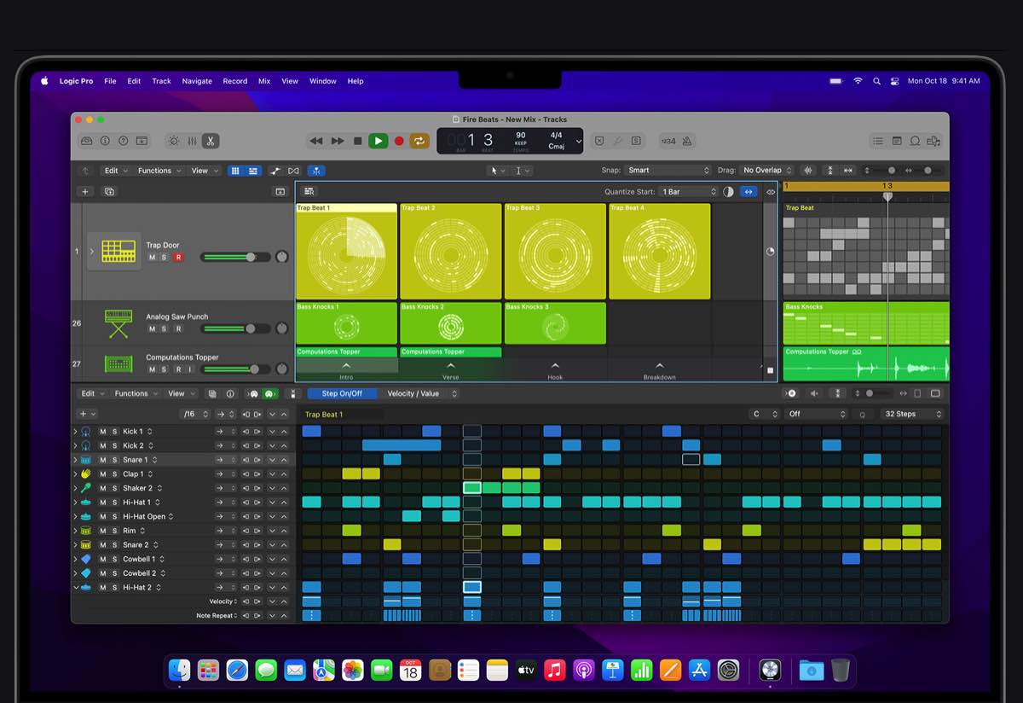This screenshot has height=703, width=1023.
Task: Select the Clap 1 hand icon
Action: coord(86,474)
